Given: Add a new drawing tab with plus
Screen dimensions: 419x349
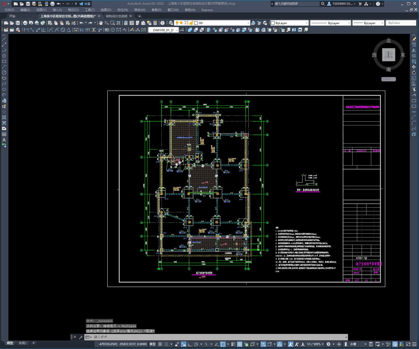Looking at the screenshot, I should [139, 16].
